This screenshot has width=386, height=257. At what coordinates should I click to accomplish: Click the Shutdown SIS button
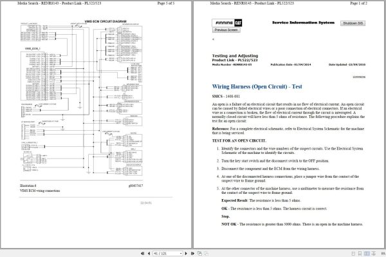click(x=353, y=23)
